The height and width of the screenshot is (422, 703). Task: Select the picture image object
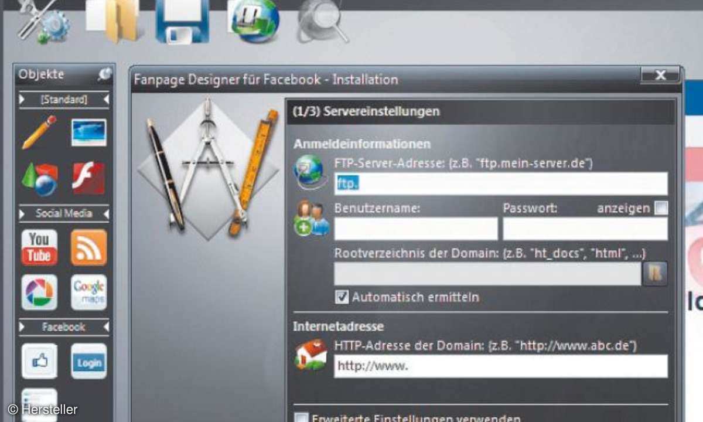tap(89, 132)
